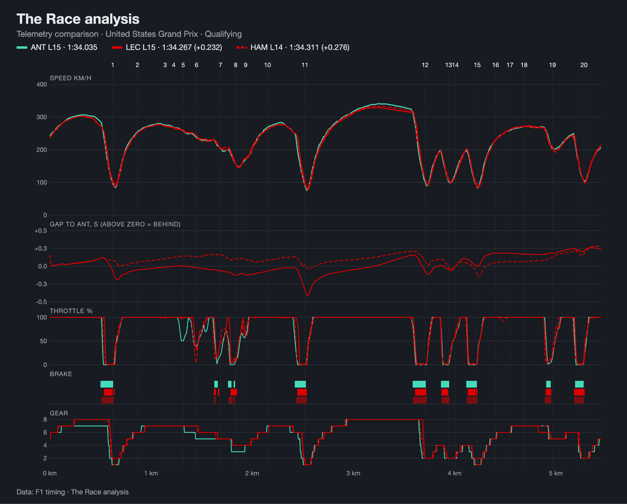Click the '3 km' distance axis label
The image size is (627, 504).
pos(353,473)
